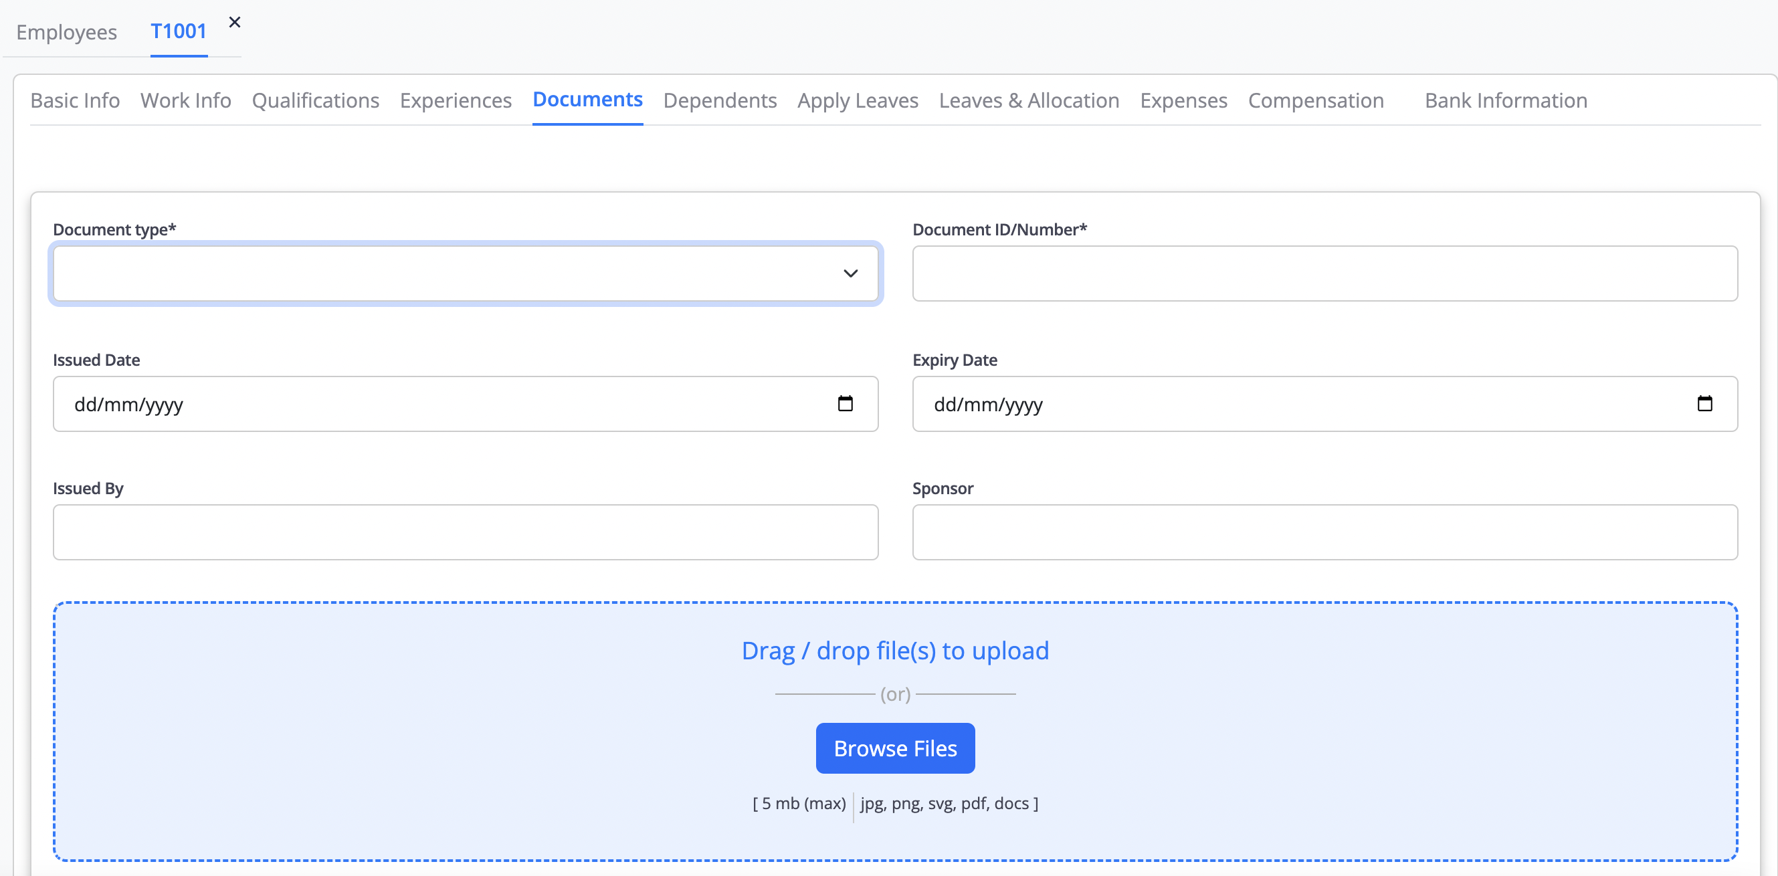Select the Documents tab
Screen dimensions: 1778x876
tap(587, 100)
